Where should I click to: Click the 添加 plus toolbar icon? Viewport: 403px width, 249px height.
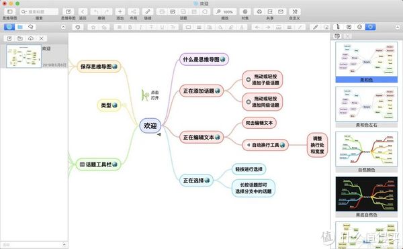[x=120, y=11]
